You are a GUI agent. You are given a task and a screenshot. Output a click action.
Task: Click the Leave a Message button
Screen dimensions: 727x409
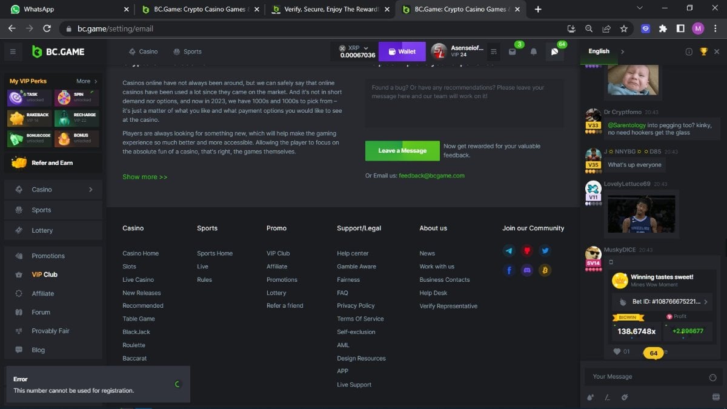tap(402, 151)
